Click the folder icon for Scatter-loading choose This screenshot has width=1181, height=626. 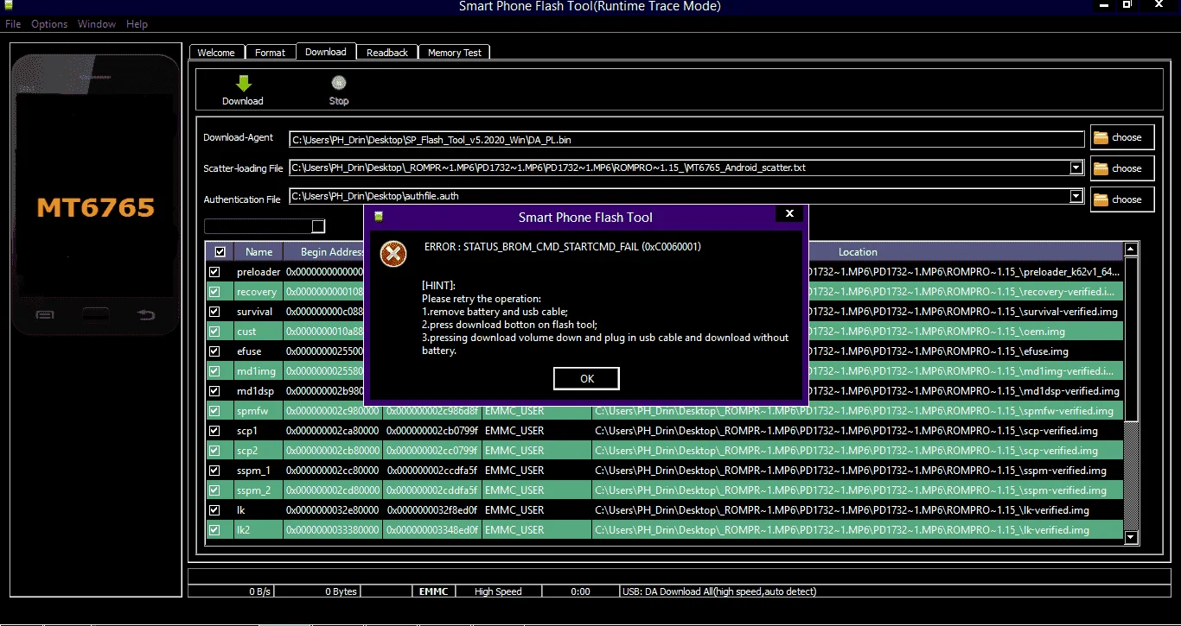tap(1101, 168)
